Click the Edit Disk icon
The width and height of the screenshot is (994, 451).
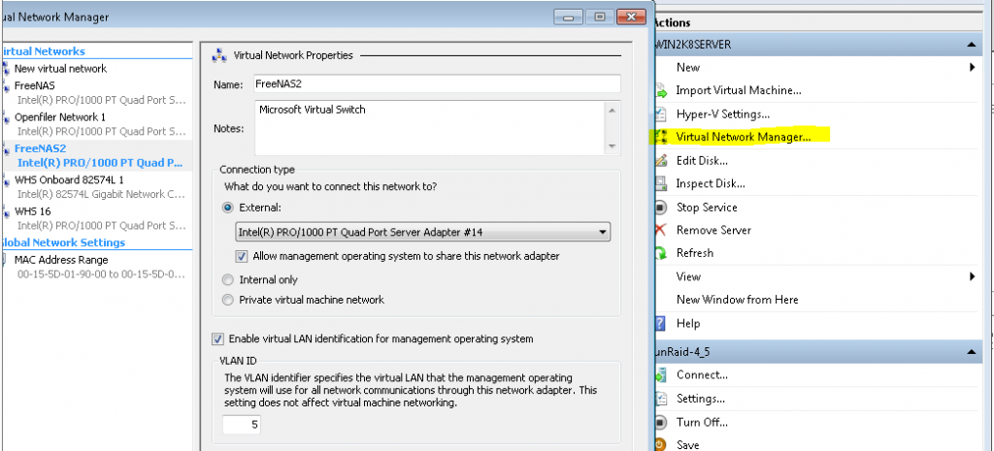(660, 161)
